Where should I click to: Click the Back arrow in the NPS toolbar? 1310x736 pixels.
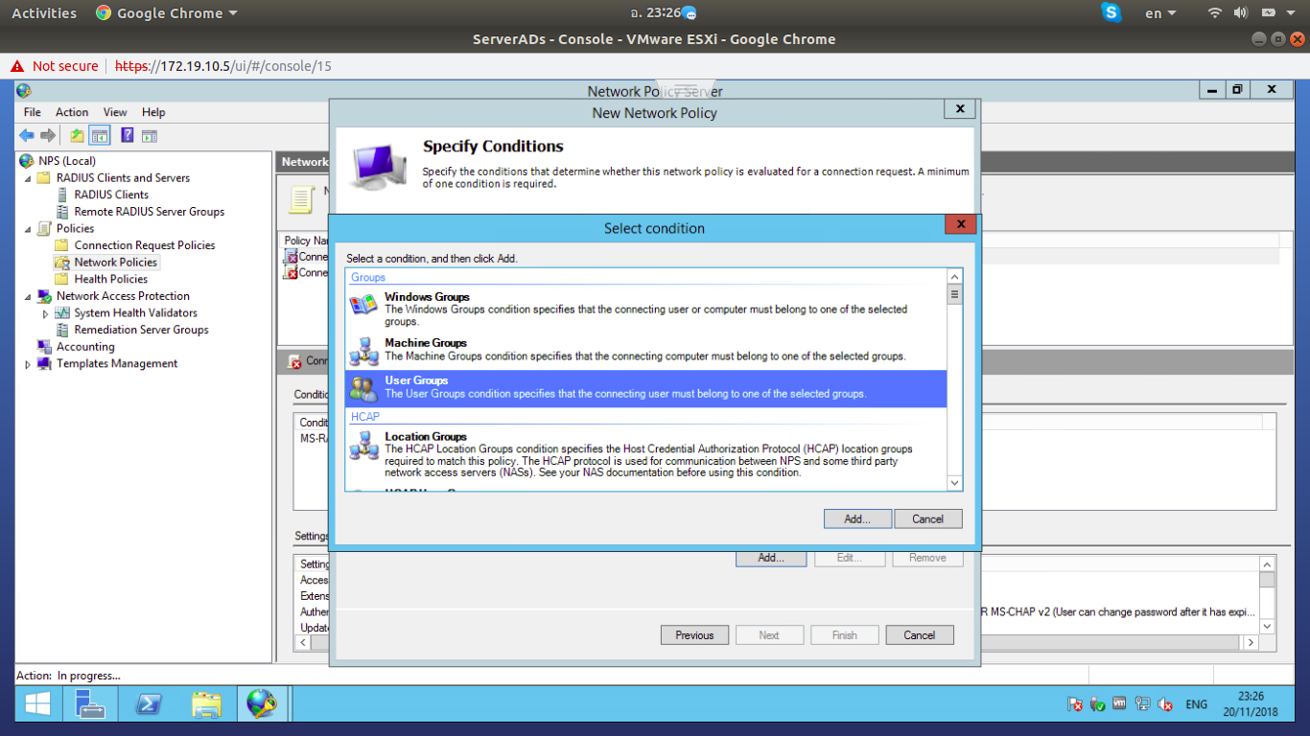27,136
